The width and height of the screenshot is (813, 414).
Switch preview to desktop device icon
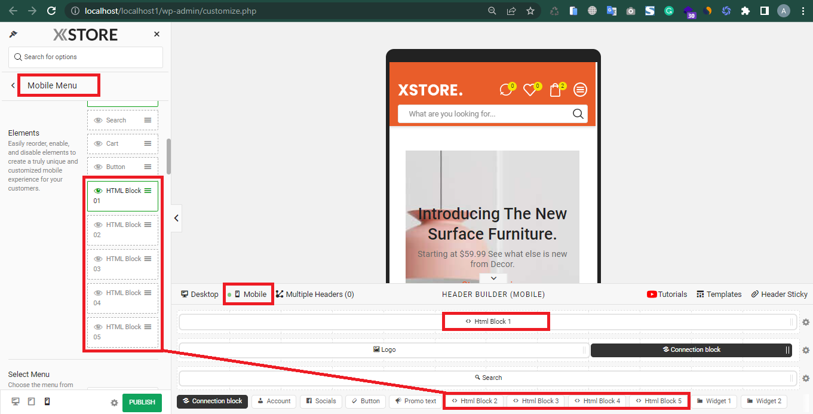point(16,401)
